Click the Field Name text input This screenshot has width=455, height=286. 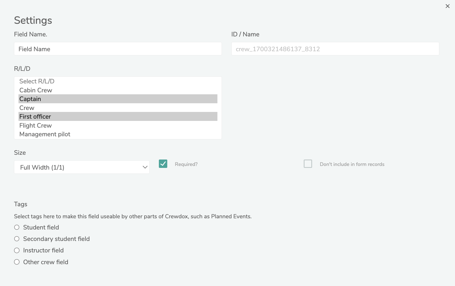click(x=118, y=49)
